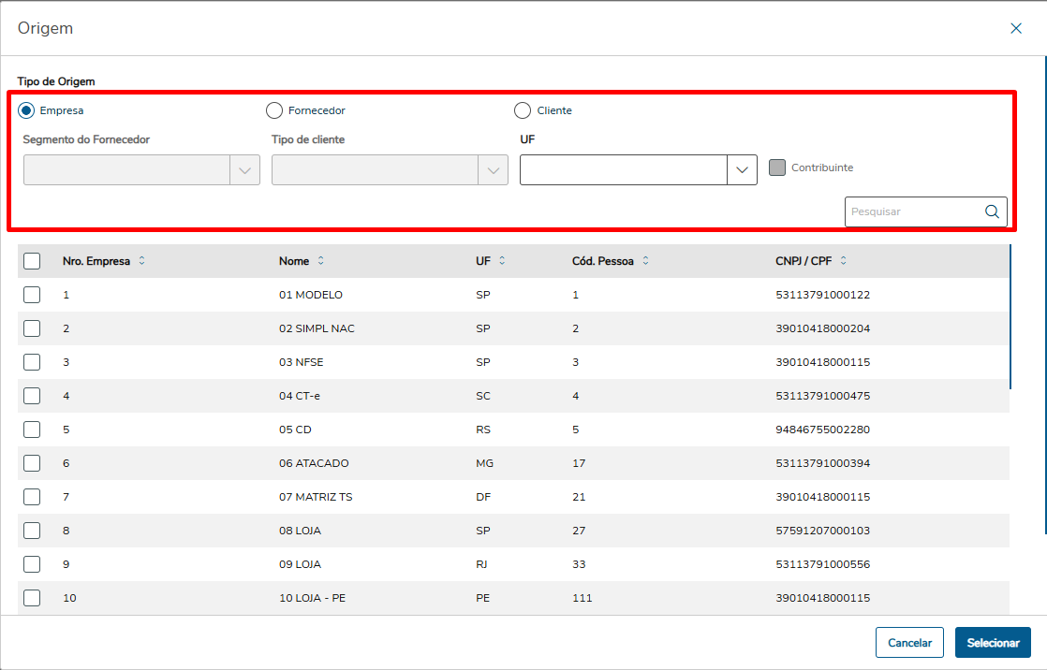Check the row for 03 NFSE

pos(32,362)
